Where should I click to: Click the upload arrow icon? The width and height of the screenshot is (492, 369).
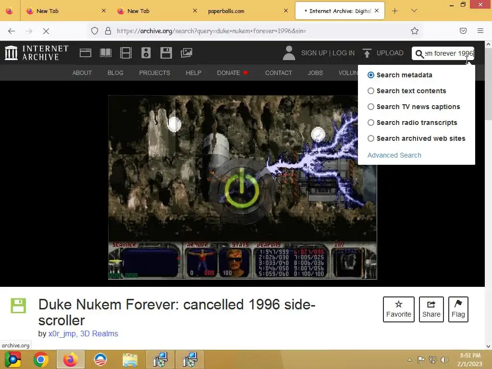pyautogui.click(x=367, y=53)
